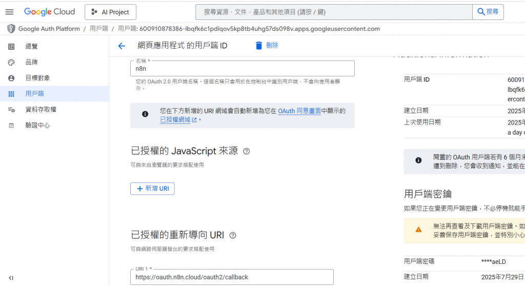Focus the resource search box

334,12
